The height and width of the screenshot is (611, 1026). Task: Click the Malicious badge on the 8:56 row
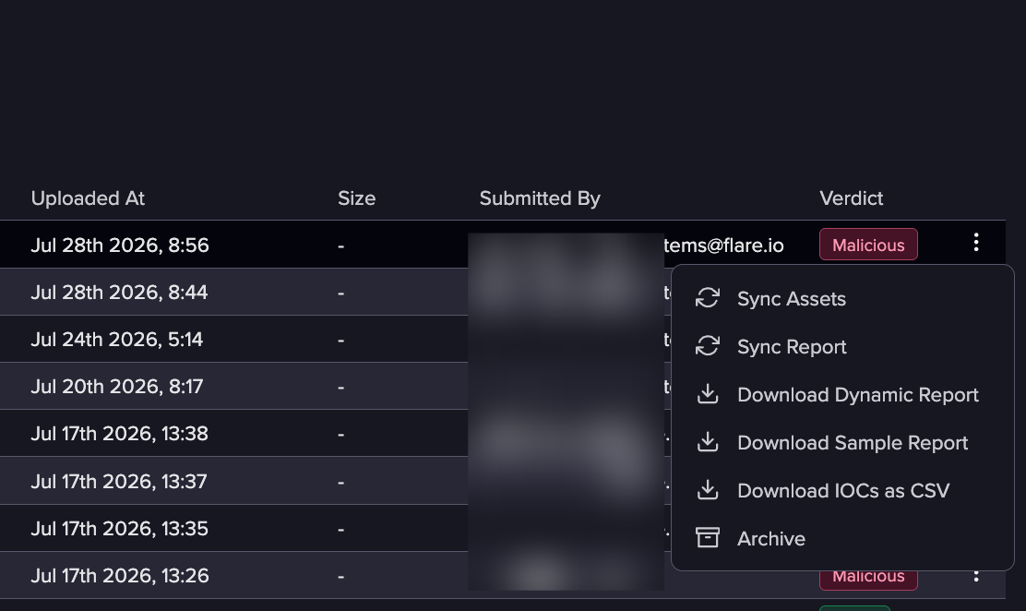pos(868,245)
